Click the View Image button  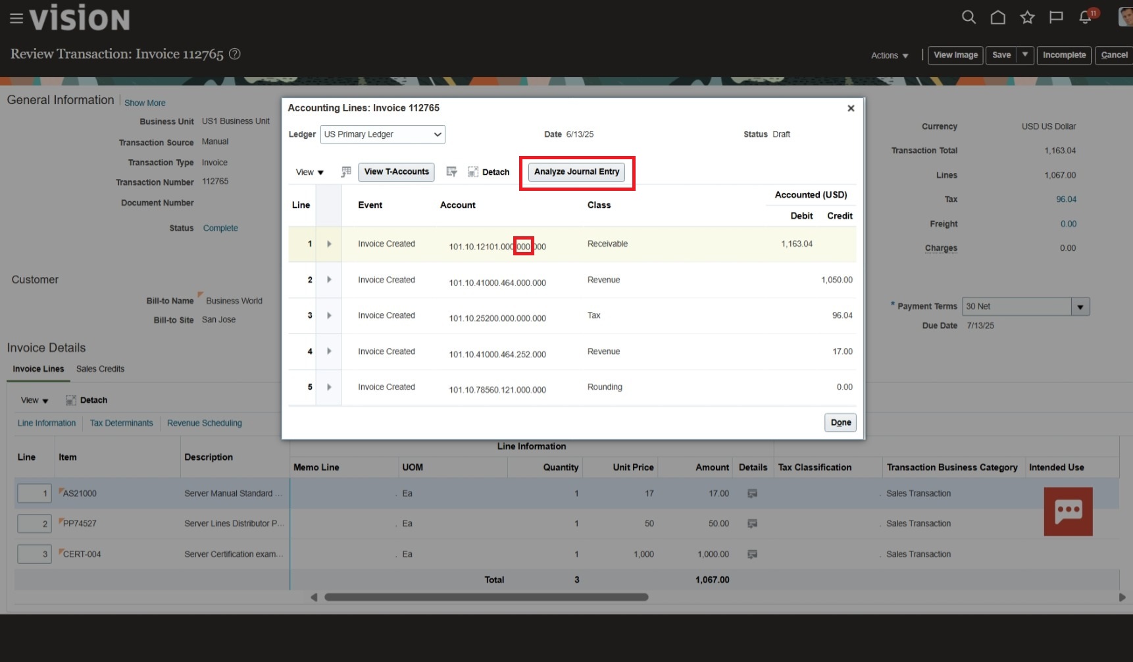955,55
